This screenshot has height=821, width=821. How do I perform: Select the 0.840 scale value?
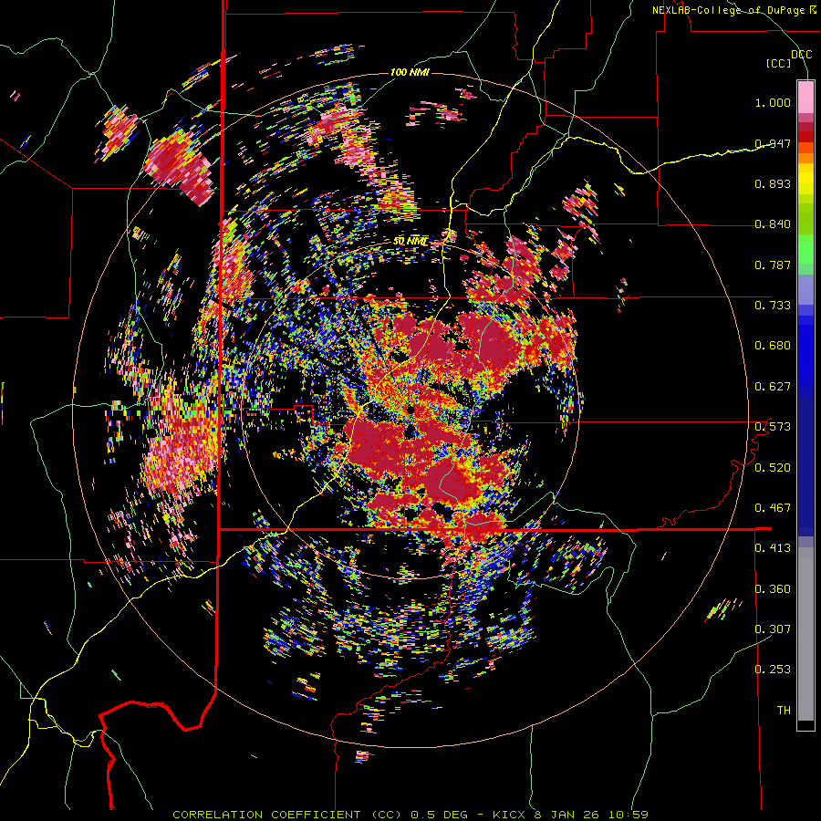[773, 224]
